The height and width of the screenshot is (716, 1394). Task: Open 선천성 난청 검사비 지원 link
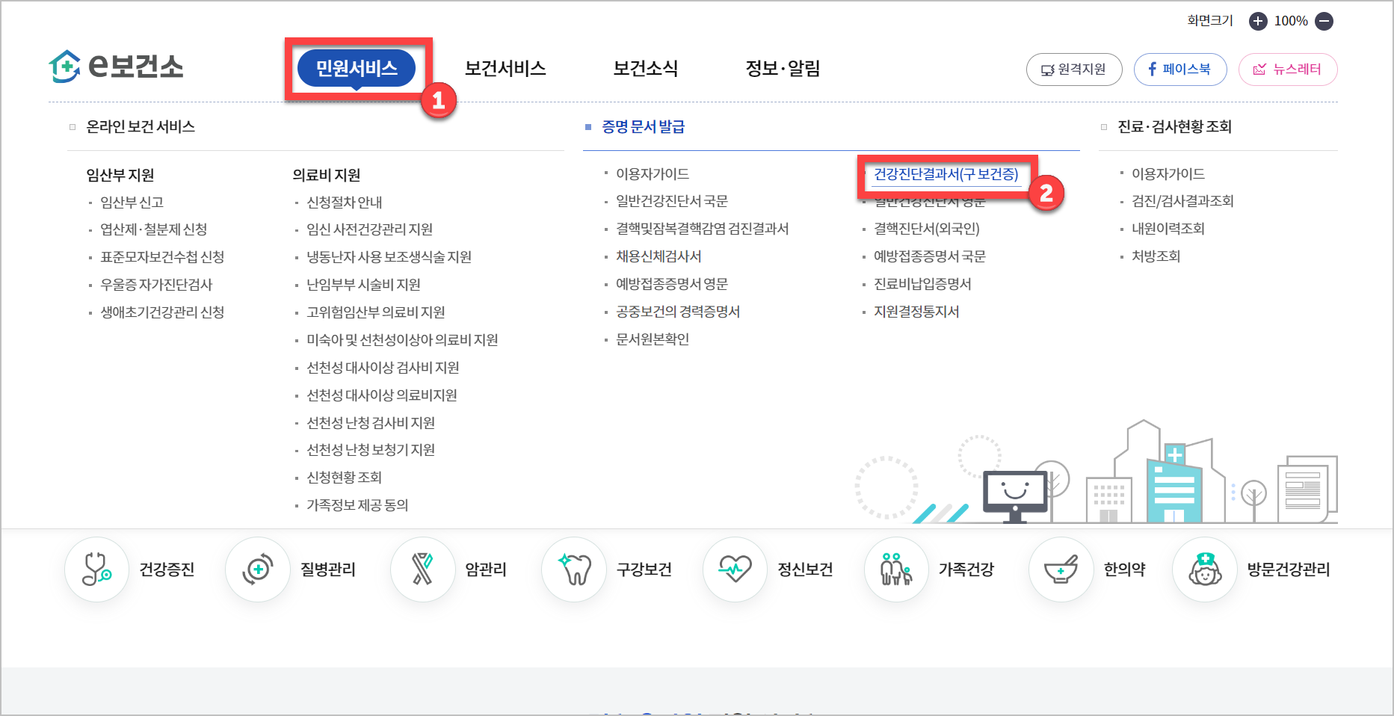(x=371, y=423)
